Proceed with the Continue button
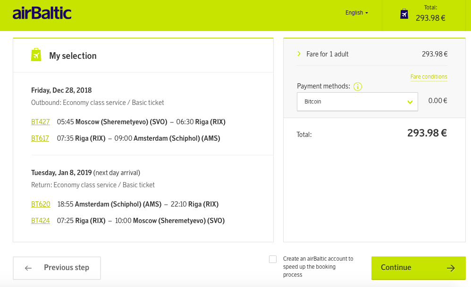 pyautogui.click(x=419, y=268)
